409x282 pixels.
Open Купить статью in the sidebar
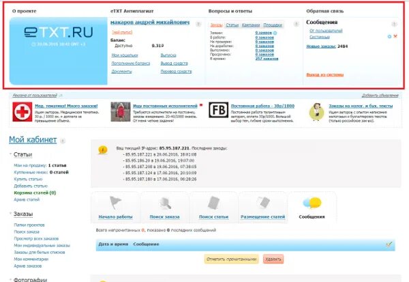click(x=28, y=179)
